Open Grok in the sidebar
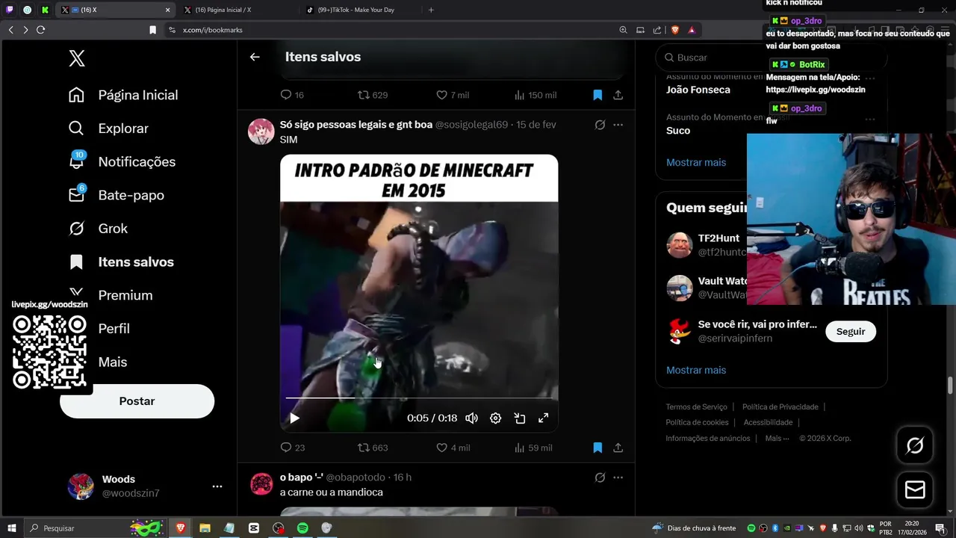956x538 pixels. coord(99,229)
